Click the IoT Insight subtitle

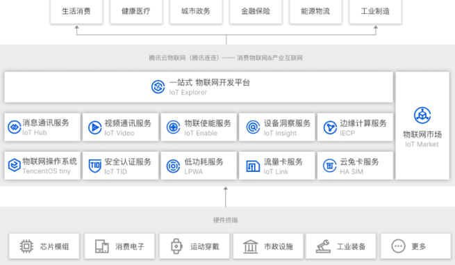click(280, 133)
